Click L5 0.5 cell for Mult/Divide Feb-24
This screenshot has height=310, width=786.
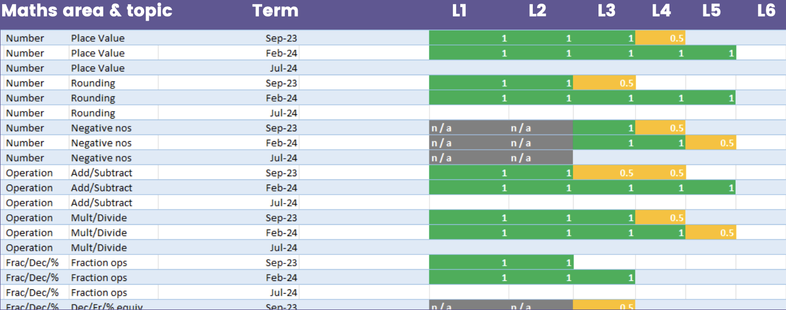point(710,233)
